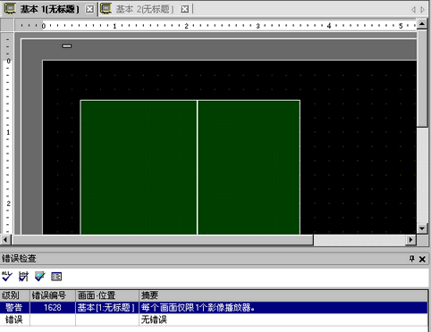
Task: Select the warning 1628 row
Action: pyautogui.click(x=214, y=307)
